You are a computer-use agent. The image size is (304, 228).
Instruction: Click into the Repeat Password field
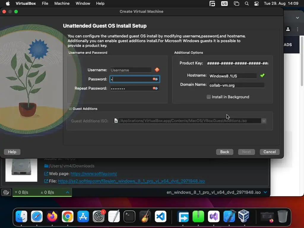pos(134,88)
